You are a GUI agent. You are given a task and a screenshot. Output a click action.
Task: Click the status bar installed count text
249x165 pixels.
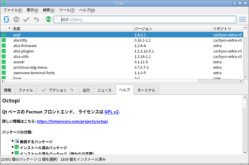(x=83, y=159)
